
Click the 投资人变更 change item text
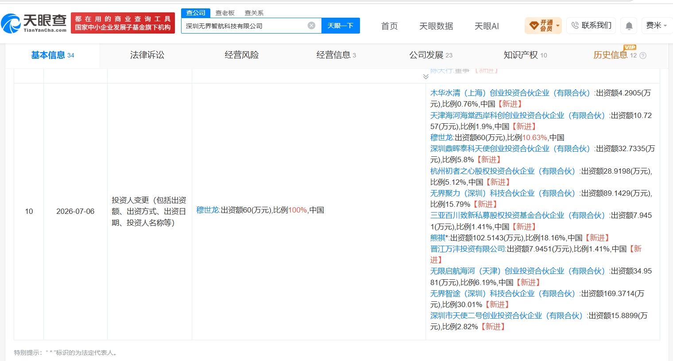pos(149,211)
